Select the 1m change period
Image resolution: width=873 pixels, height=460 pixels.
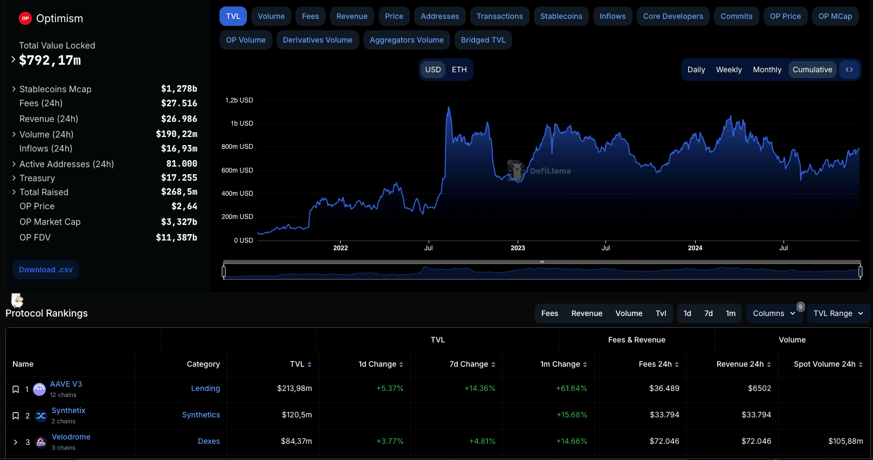[x=731, y=313]
